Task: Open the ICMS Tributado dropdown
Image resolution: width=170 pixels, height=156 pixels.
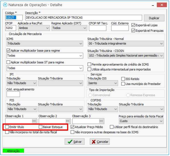Action: coord(45,44)
